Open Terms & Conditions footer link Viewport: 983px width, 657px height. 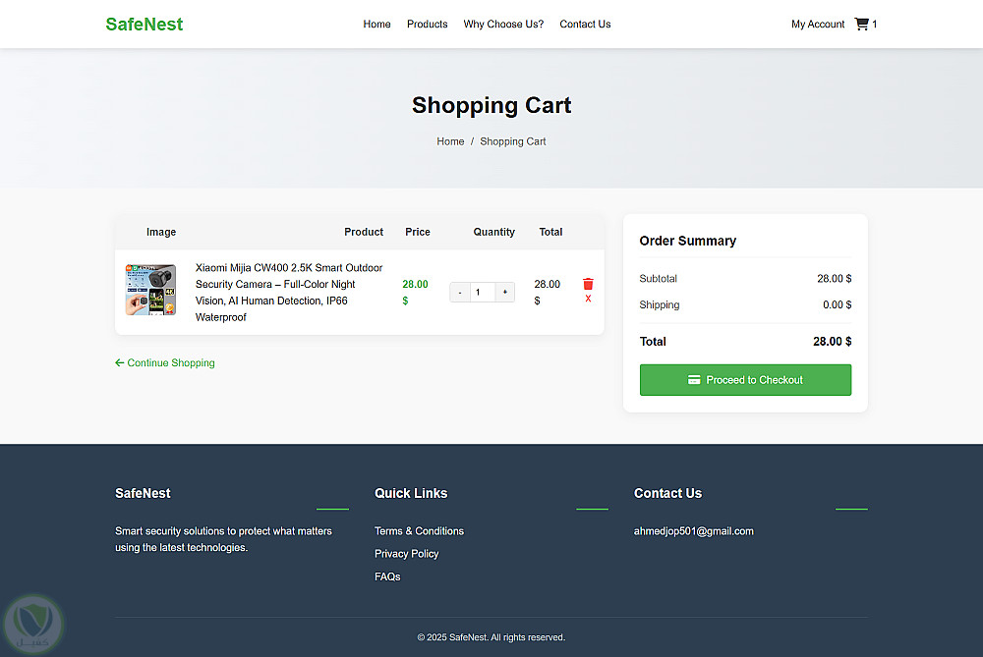point(419,531)
